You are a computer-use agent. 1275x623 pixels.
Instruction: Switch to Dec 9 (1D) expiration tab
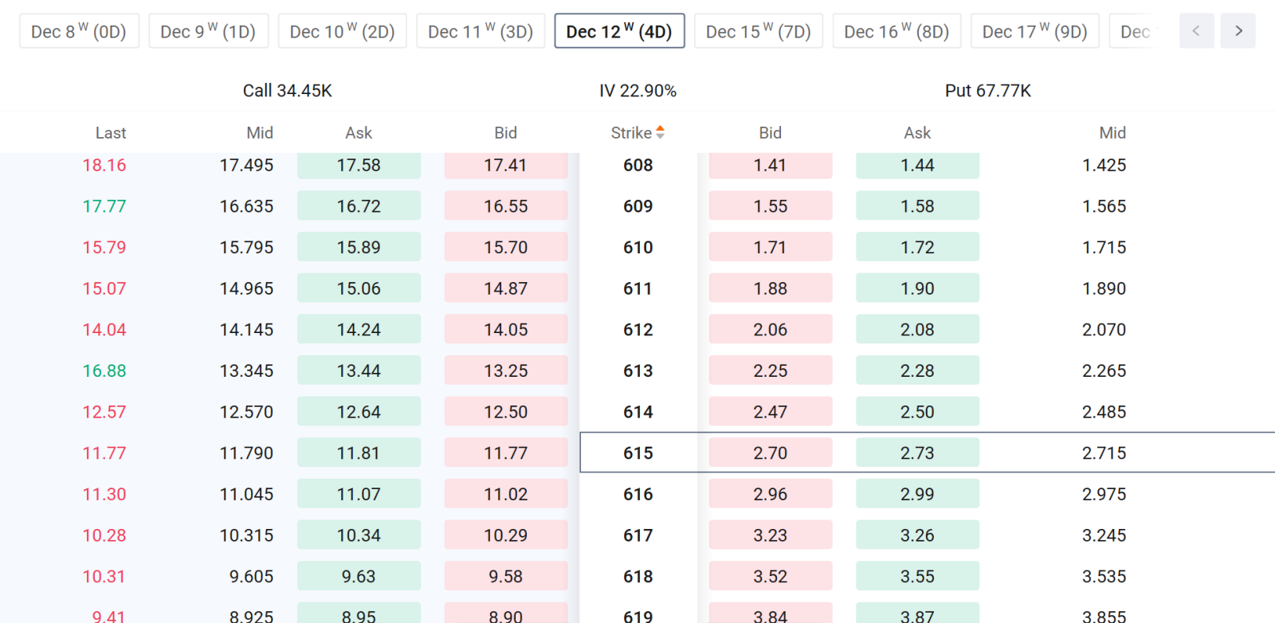pos(208,31)
